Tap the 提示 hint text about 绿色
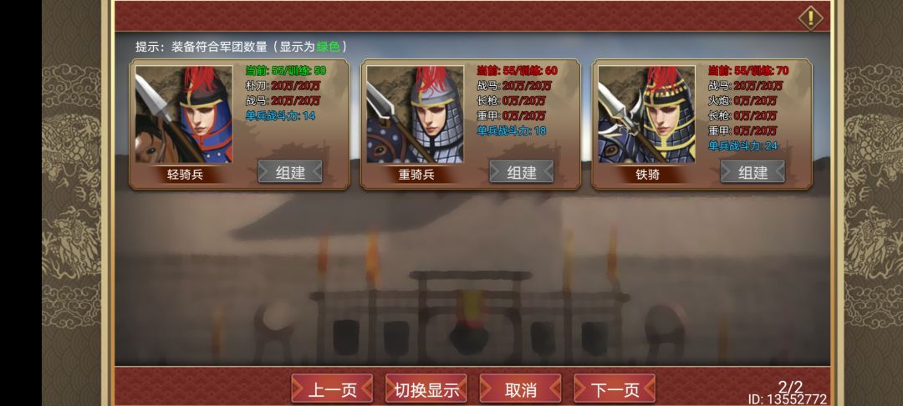The width and height of the screenshot is (903, 406). coord(242,47)
